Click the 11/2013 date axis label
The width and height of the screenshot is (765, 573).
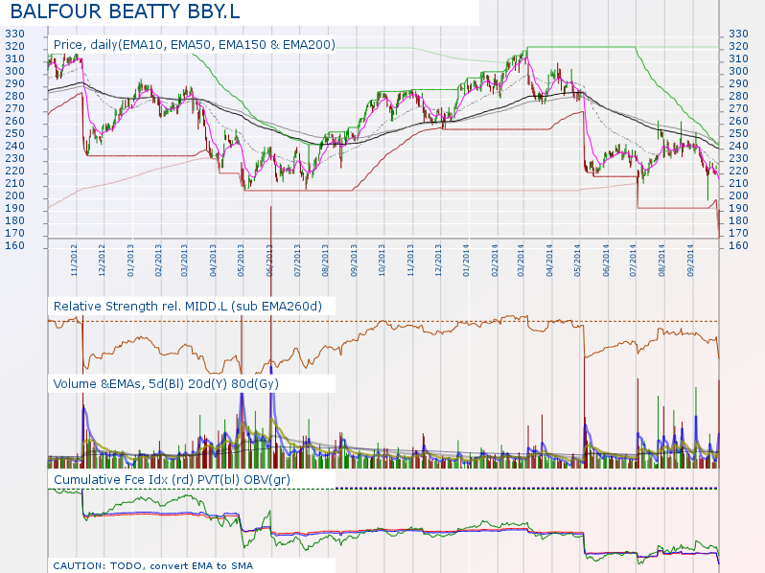410,261
